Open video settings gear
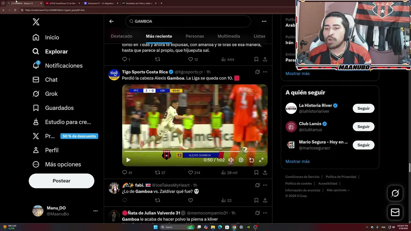Image resolution: width=411 pixels, height=231 pixels. click(x=241, y=160)
